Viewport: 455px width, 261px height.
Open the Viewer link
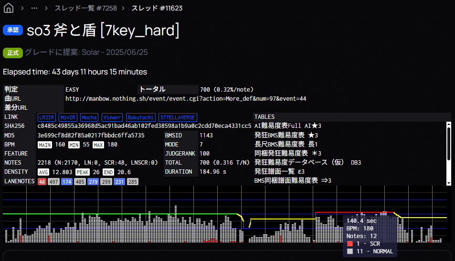pyautogui.click(x=112, y=117)
